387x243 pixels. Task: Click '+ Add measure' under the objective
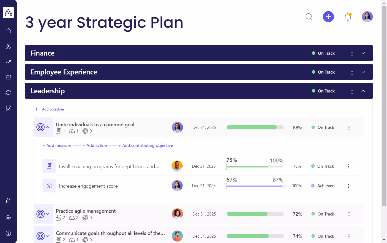[x=57, y=145]
